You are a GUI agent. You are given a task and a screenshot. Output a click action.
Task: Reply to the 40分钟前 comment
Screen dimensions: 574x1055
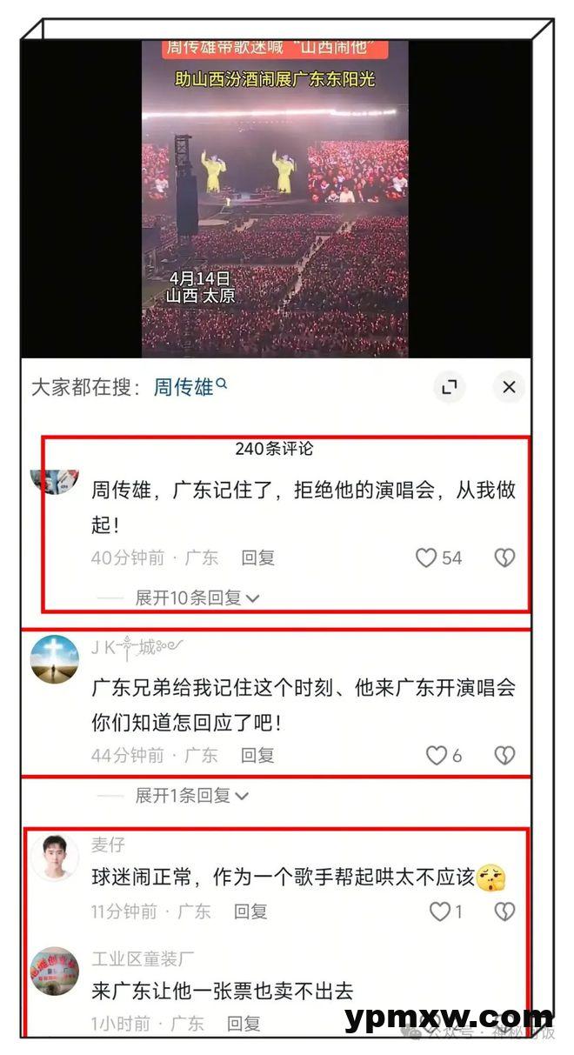[x=257, y=558]
